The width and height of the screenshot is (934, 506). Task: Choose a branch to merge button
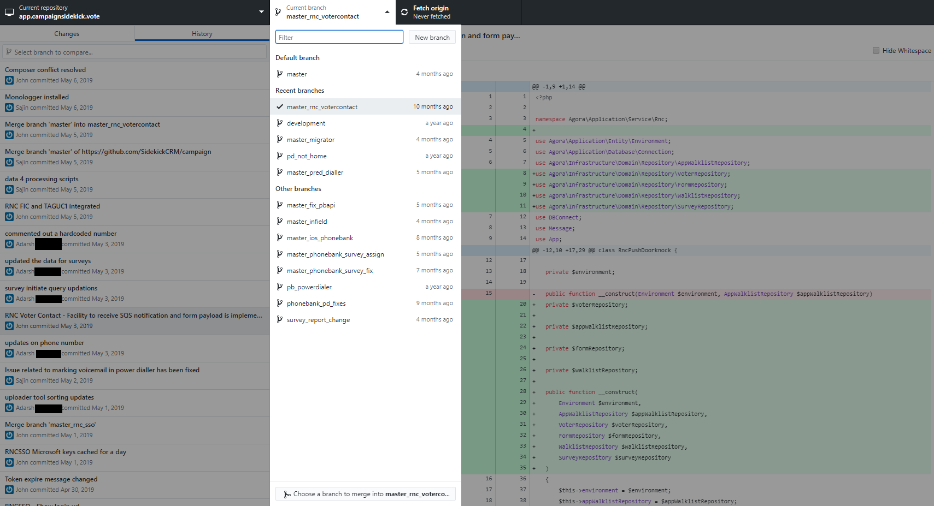tap(365, 494)
